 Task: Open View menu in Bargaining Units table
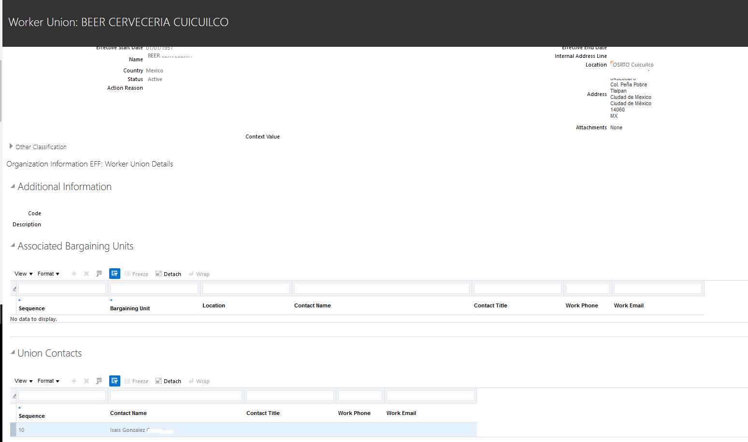[24, 274]
